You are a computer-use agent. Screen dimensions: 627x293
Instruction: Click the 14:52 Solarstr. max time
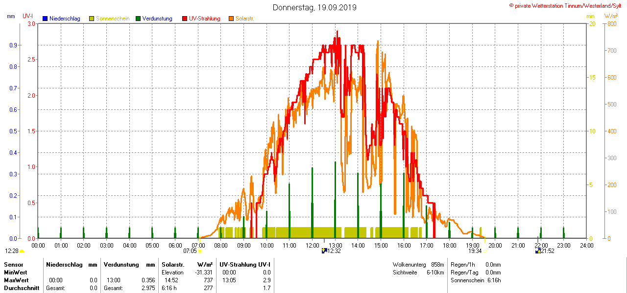coord(171,280)
